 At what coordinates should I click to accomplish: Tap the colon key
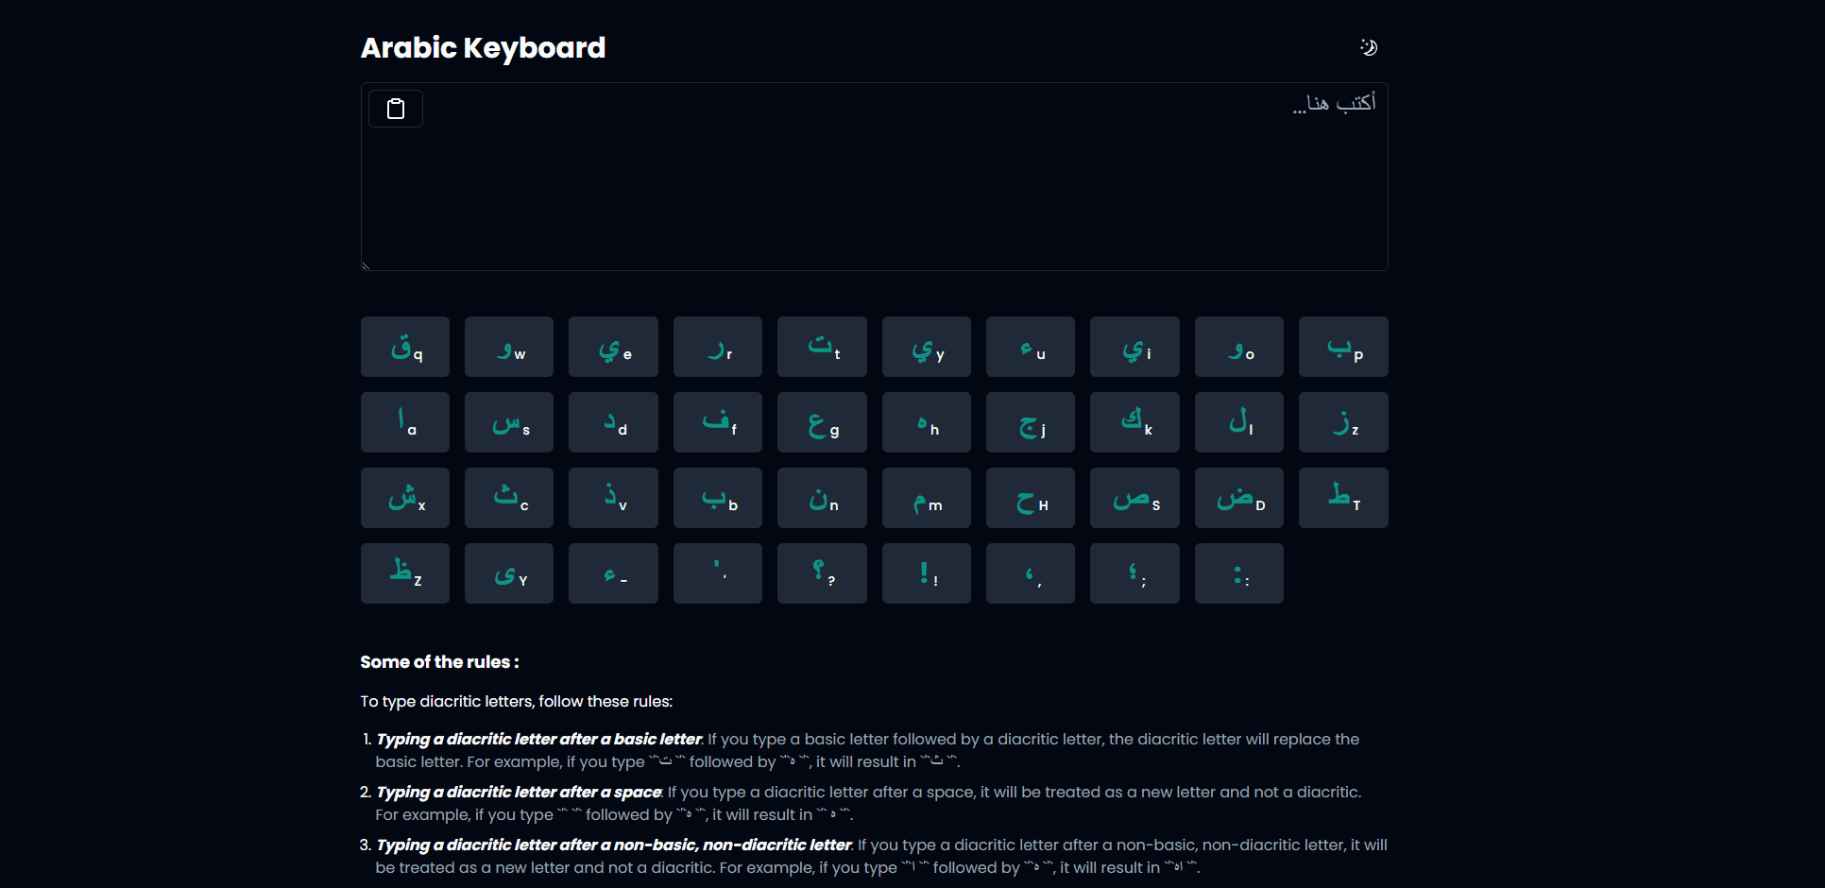pyautogui.click(x=1239, y=573)
